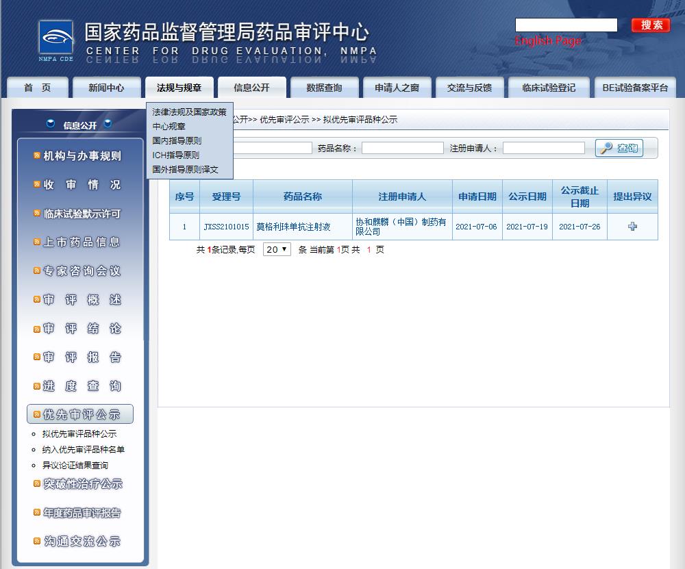
Task: Select 中心规章 from dropdown menu
Action: pyautogui.click(x=169, y=126)
